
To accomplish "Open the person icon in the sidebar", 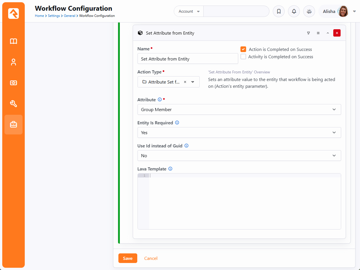I will click(13, 62).
